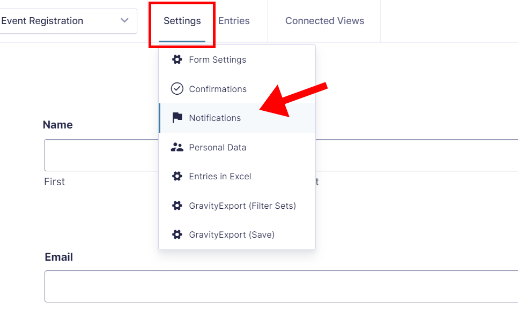Click the Entries in Excel gear icon
The image size is (518, 326).
point(177,176)
